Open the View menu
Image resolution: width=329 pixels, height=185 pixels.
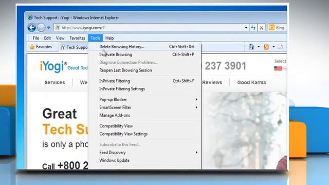coord(60,38)
